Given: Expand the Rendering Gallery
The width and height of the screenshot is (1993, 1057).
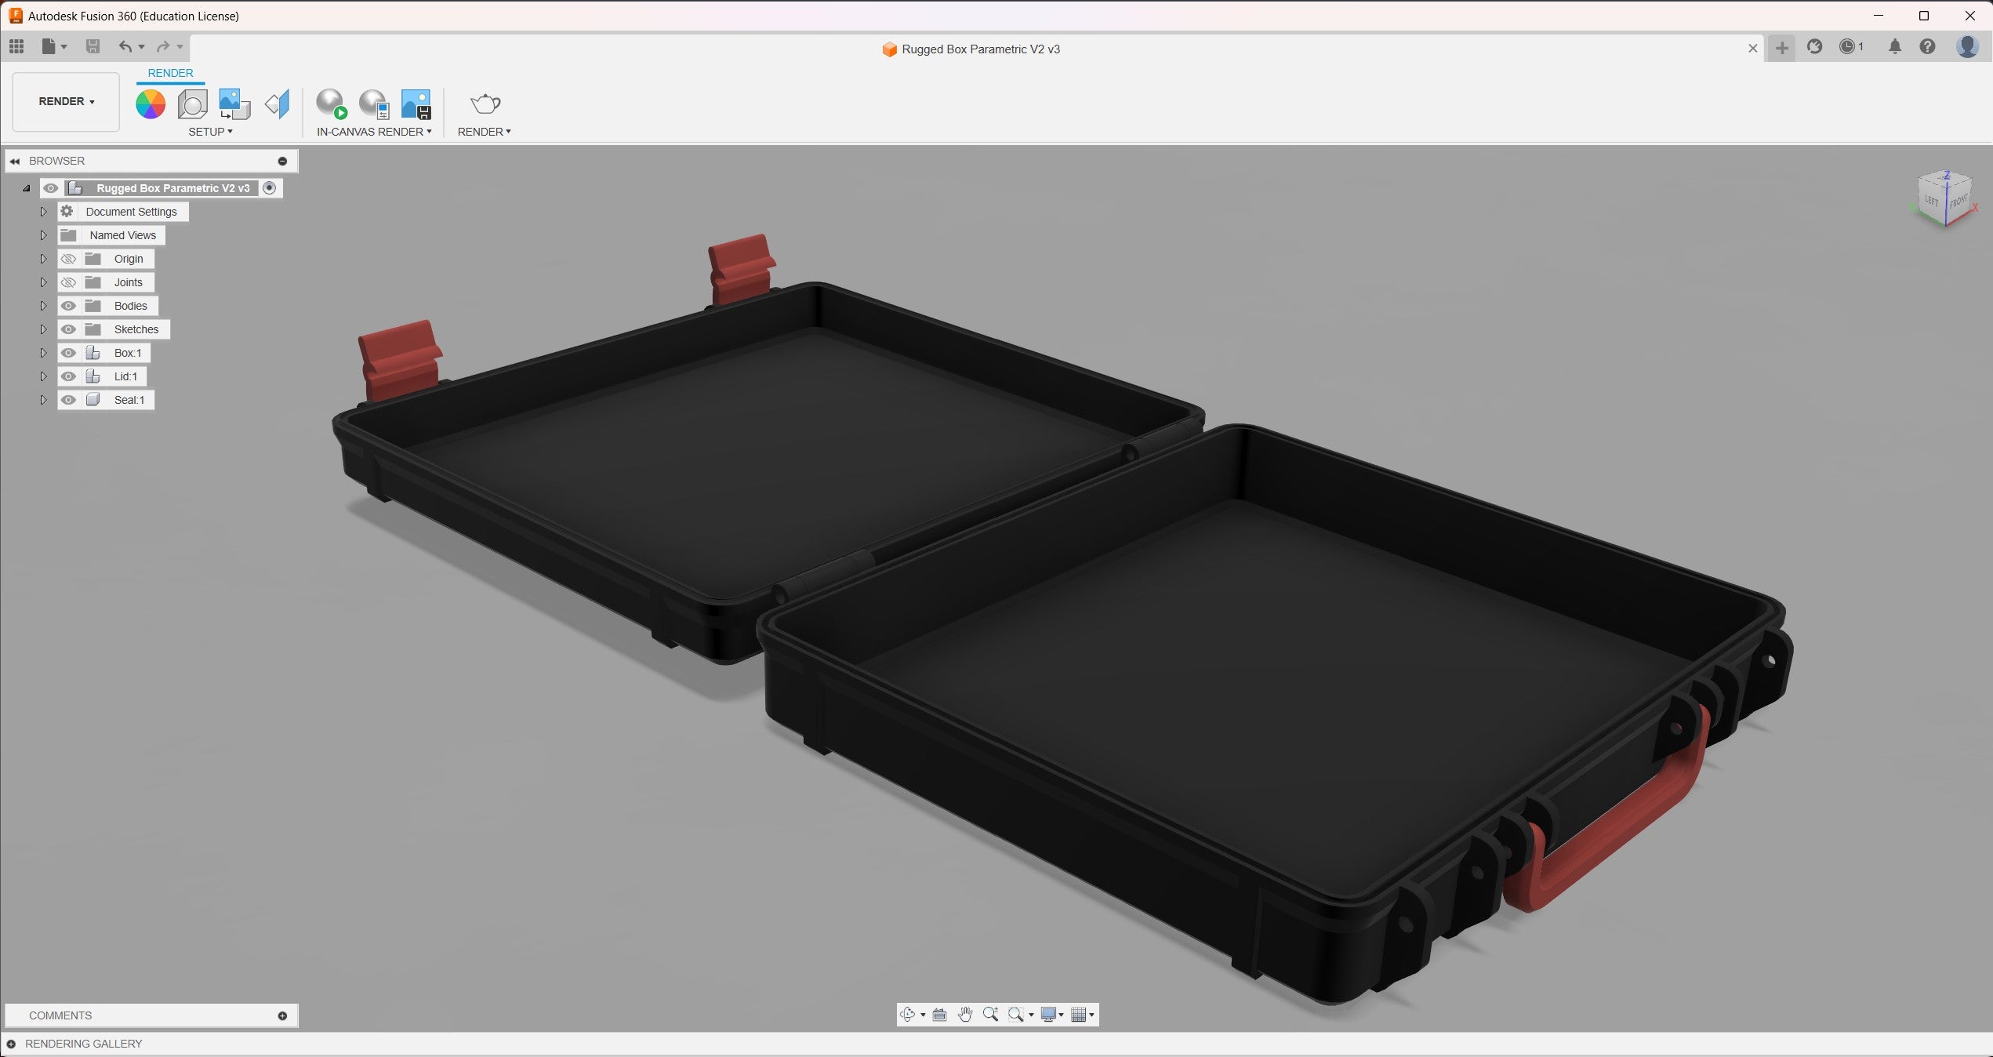Looking at the screenshot, I should point(11,1044).
